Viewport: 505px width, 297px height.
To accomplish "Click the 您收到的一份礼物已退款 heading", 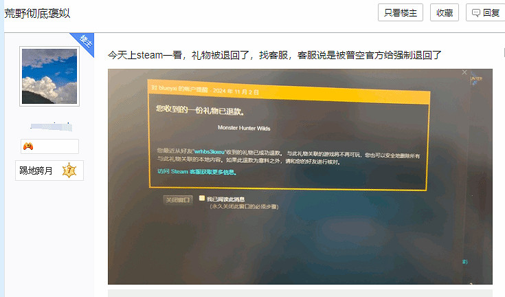I will coord(200,109).
